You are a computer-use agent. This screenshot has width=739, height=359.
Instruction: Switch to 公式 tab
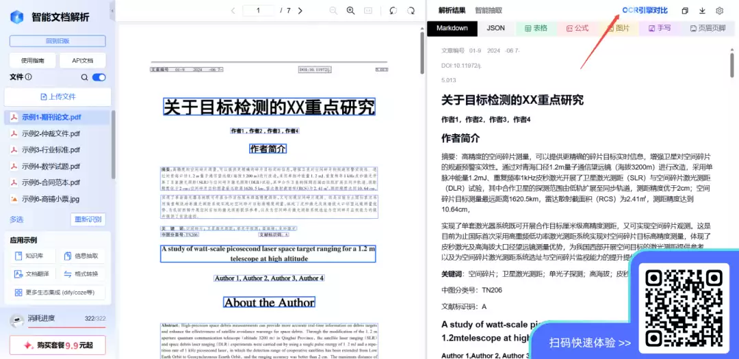coord(578,28)
